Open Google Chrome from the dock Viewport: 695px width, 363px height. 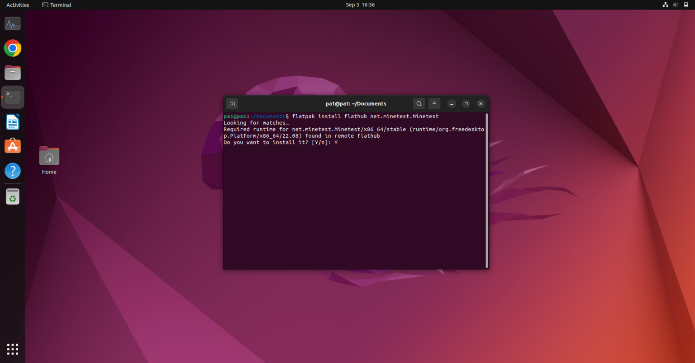(12, 48)
